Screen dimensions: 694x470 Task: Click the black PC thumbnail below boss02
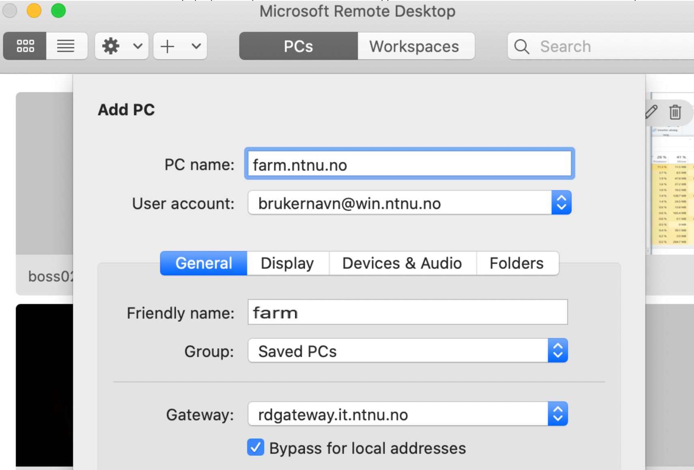click(44, 385)
